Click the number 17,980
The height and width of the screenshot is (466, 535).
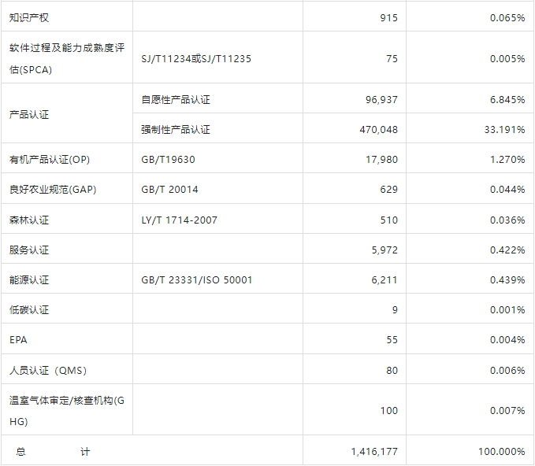(x=382, y=160)
